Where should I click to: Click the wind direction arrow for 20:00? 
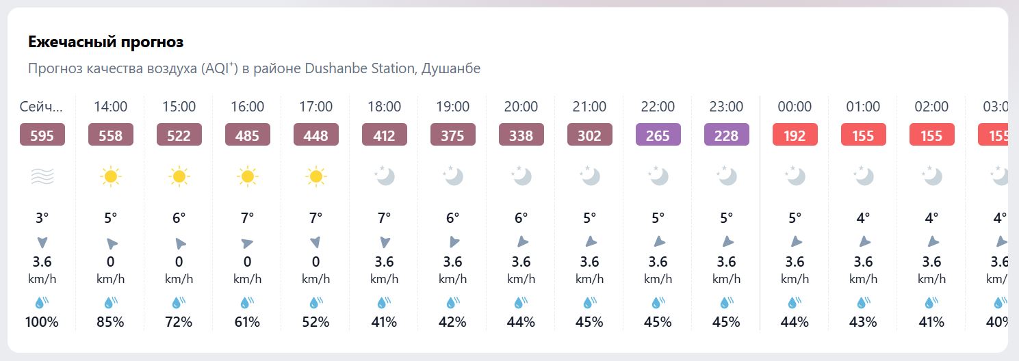(x=521, y=242)
